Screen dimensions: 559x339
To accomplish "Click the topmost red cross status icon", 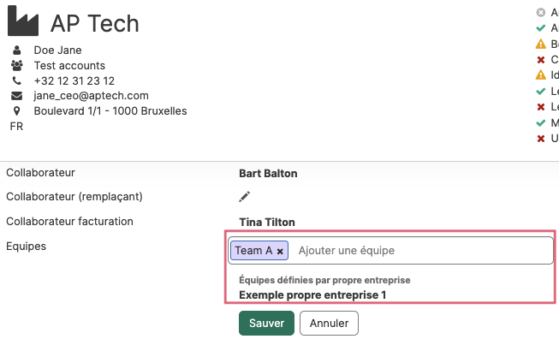I will click(x=541, y=60).
